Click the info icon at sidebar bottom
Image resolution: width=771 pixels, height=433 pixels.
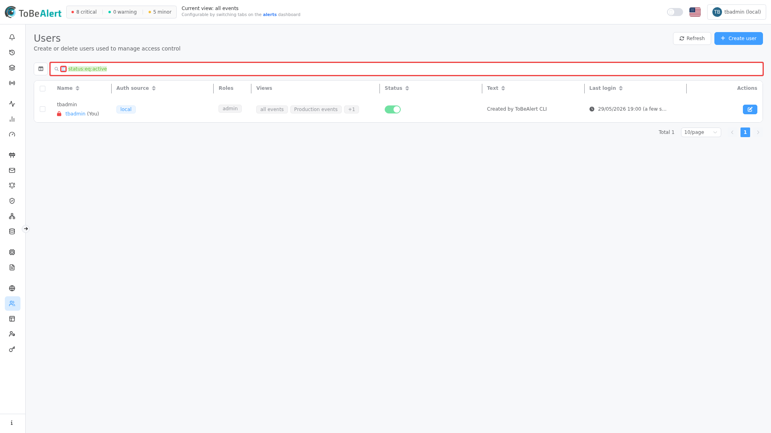12,423
